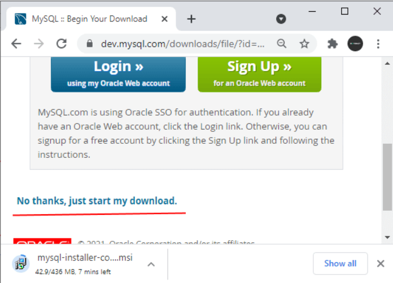Open the profile avatar menu
393x283 pixels.
355,44
